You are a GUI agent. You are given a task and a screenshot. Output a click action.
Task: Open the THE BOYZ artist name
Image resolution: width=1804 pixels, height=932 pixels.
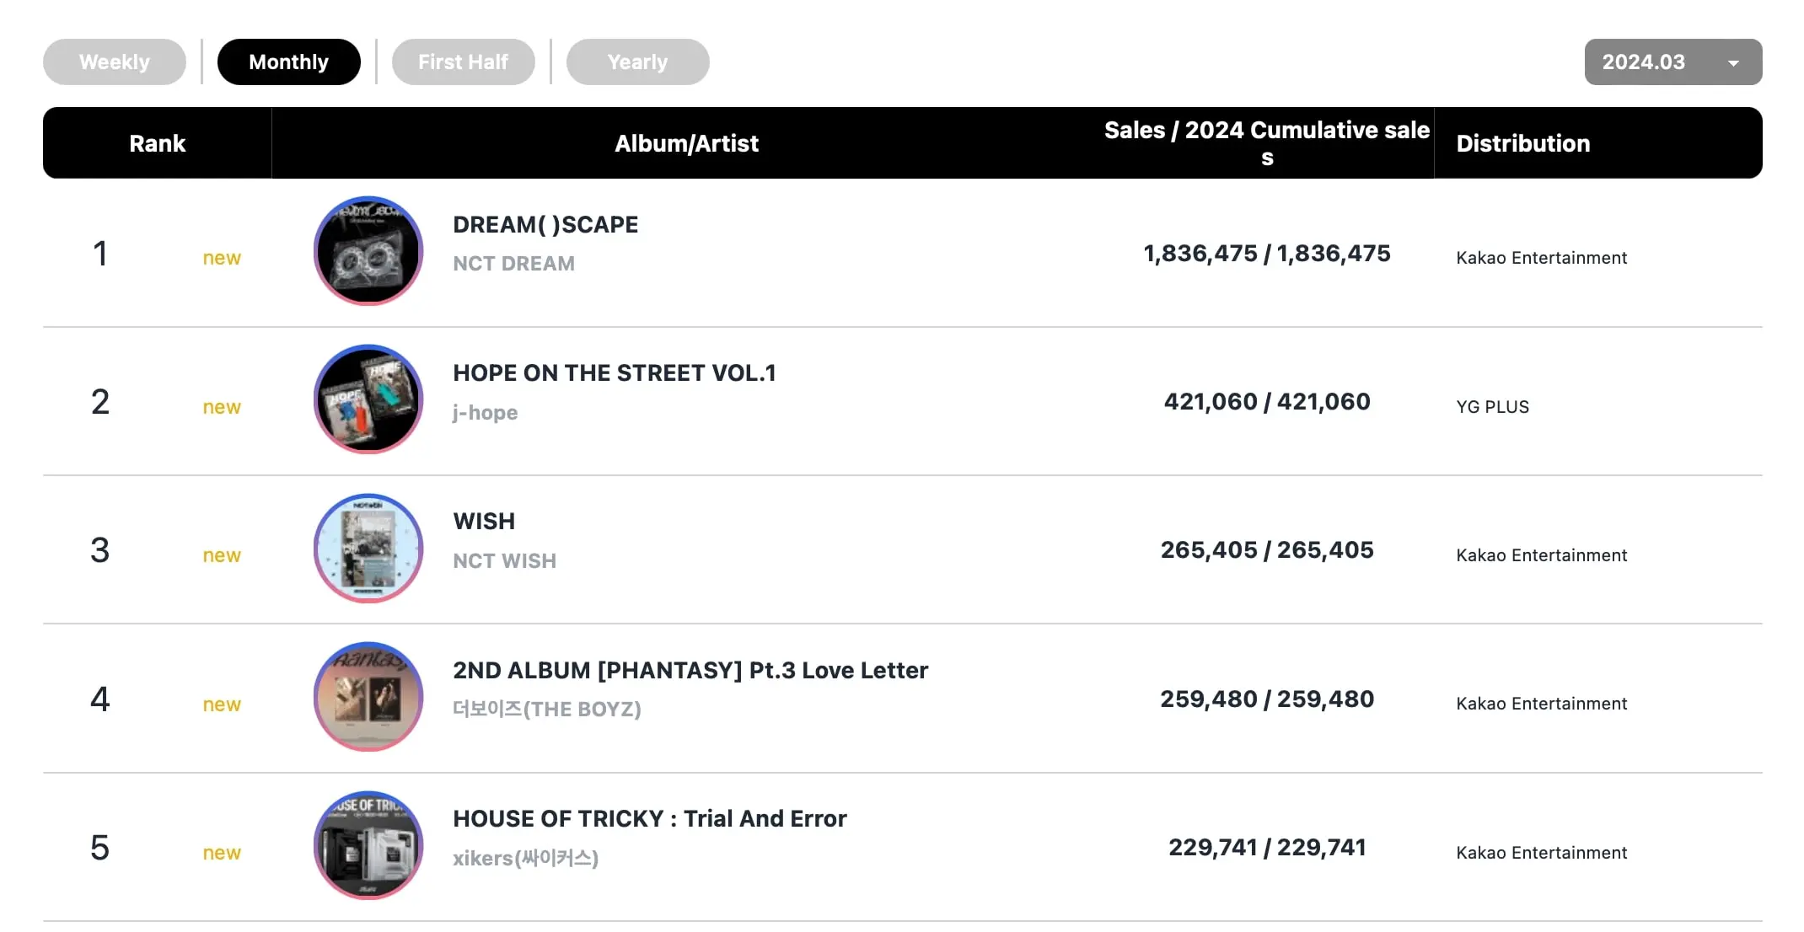pyautogui.click(x=546, y=710)
